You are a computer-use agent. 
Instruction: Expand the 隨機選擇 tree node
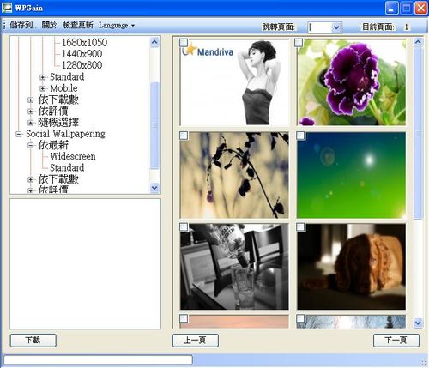click(31, 123)
